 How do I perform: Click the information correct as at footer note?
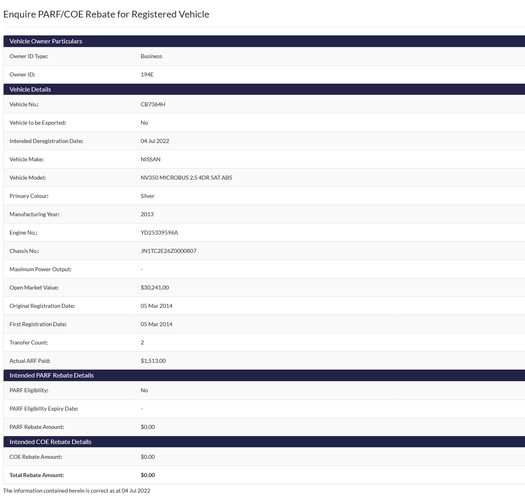[76, 491]
